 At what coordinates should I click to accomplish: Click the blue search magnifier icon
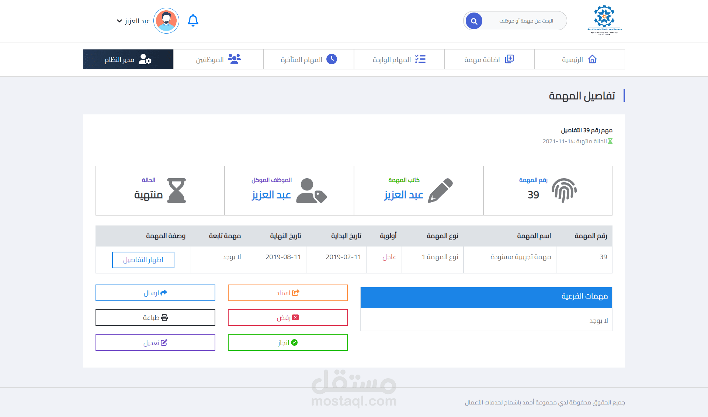coord(474,21)
